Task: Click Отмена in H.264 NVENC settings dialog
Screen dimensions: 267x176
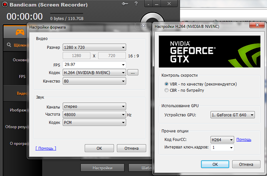Action: coord(246,164)
